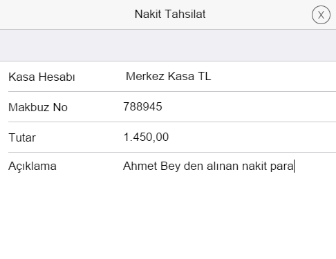The height and width of the screenshot is (259, 336).
Task: Click the word 'Kasa' in Merkez Kasa TL
Action: tap(181, 76)
